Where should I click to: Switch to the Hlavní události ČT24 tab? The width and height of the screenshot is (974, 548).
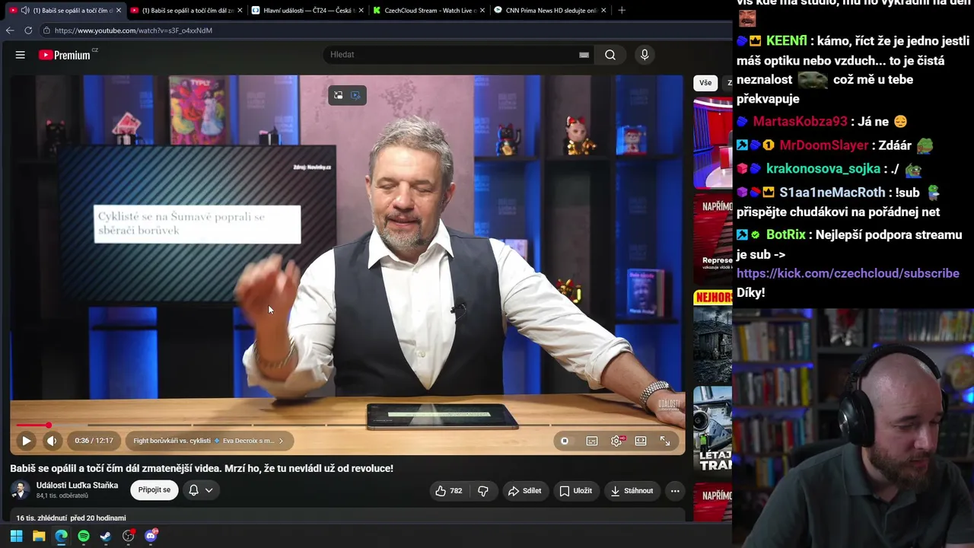click(x=307, y=11)
